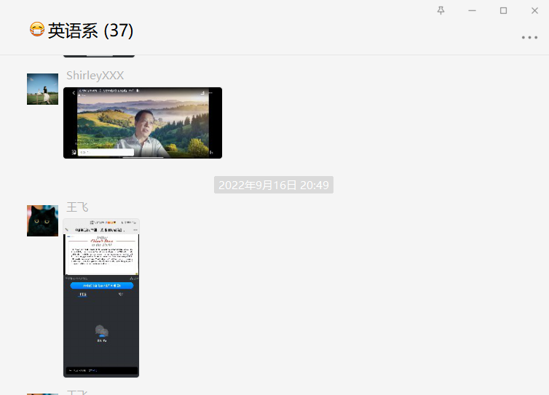Open 王飞's black cat avatar
Viewport: 549px width, 395px height.
tap(42, 220)
